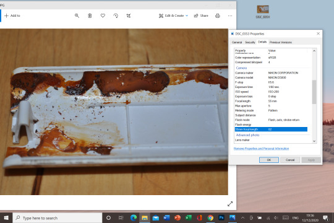The width and height of the screenshot is (334, 223).
Task: Open Task View from the taskbar
Action: click(121, 218)
